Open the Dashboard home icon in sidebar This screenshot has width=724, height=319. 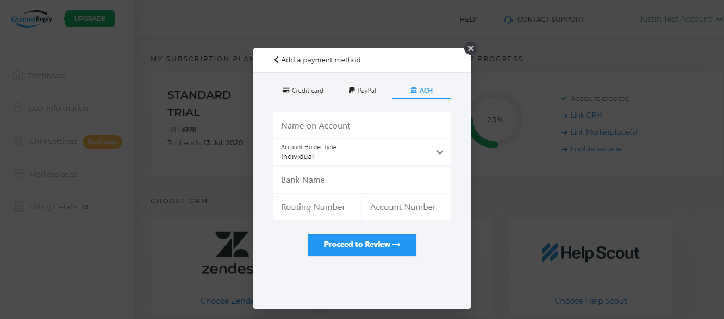coord(18,75)
